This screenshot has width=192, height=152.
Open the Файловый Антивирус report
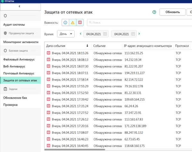pyautogui.click(x=19, y=59)
